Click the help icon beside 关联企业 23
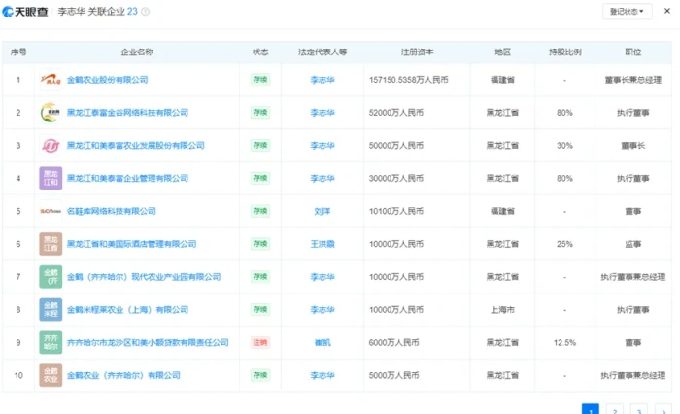 pos(146,12)
